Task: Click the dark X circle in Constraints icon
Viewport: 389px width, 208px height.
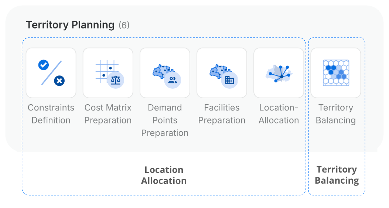Action: point(59,81)
